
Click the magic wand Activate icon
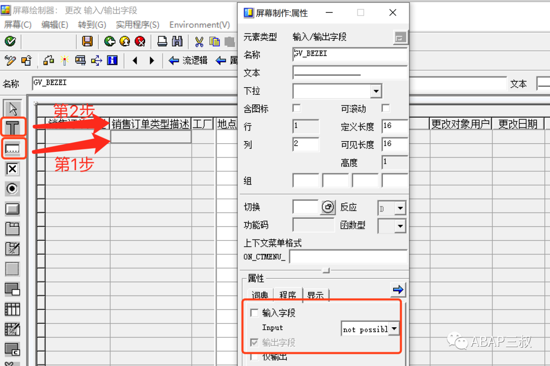pyautogui.click(x=64, y=61)
